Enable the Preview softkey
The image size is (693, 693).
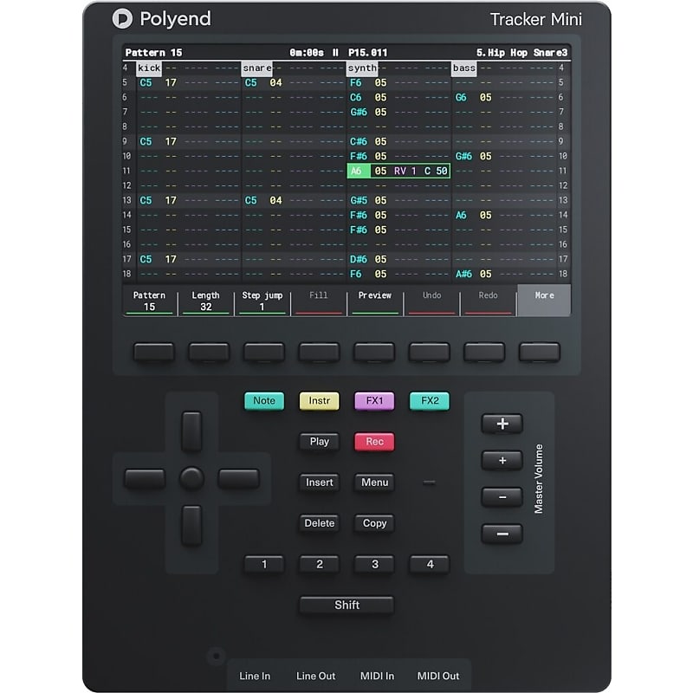374,301
